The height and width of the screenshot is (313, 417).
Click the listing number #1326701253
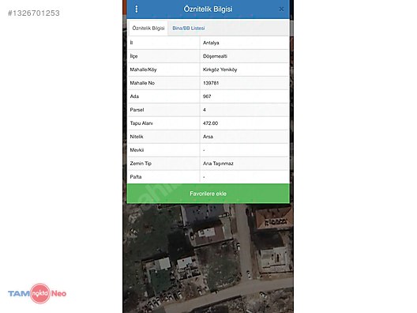[x=34, y=13]
